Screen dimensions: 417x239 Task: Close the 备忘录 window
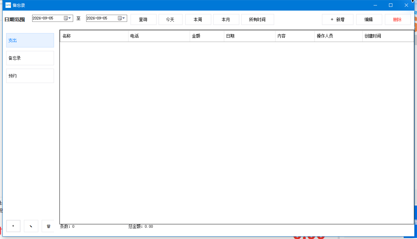point(406,5)
